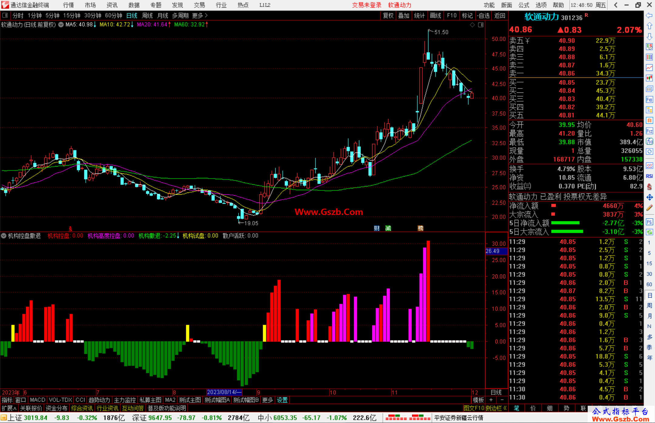Switch right panel to 价 view
This screenshot has width=655, height=423.
point(533,408)
